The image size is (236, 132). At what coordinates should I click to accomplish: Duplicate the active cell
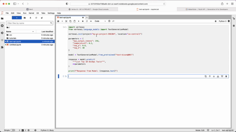206,76
